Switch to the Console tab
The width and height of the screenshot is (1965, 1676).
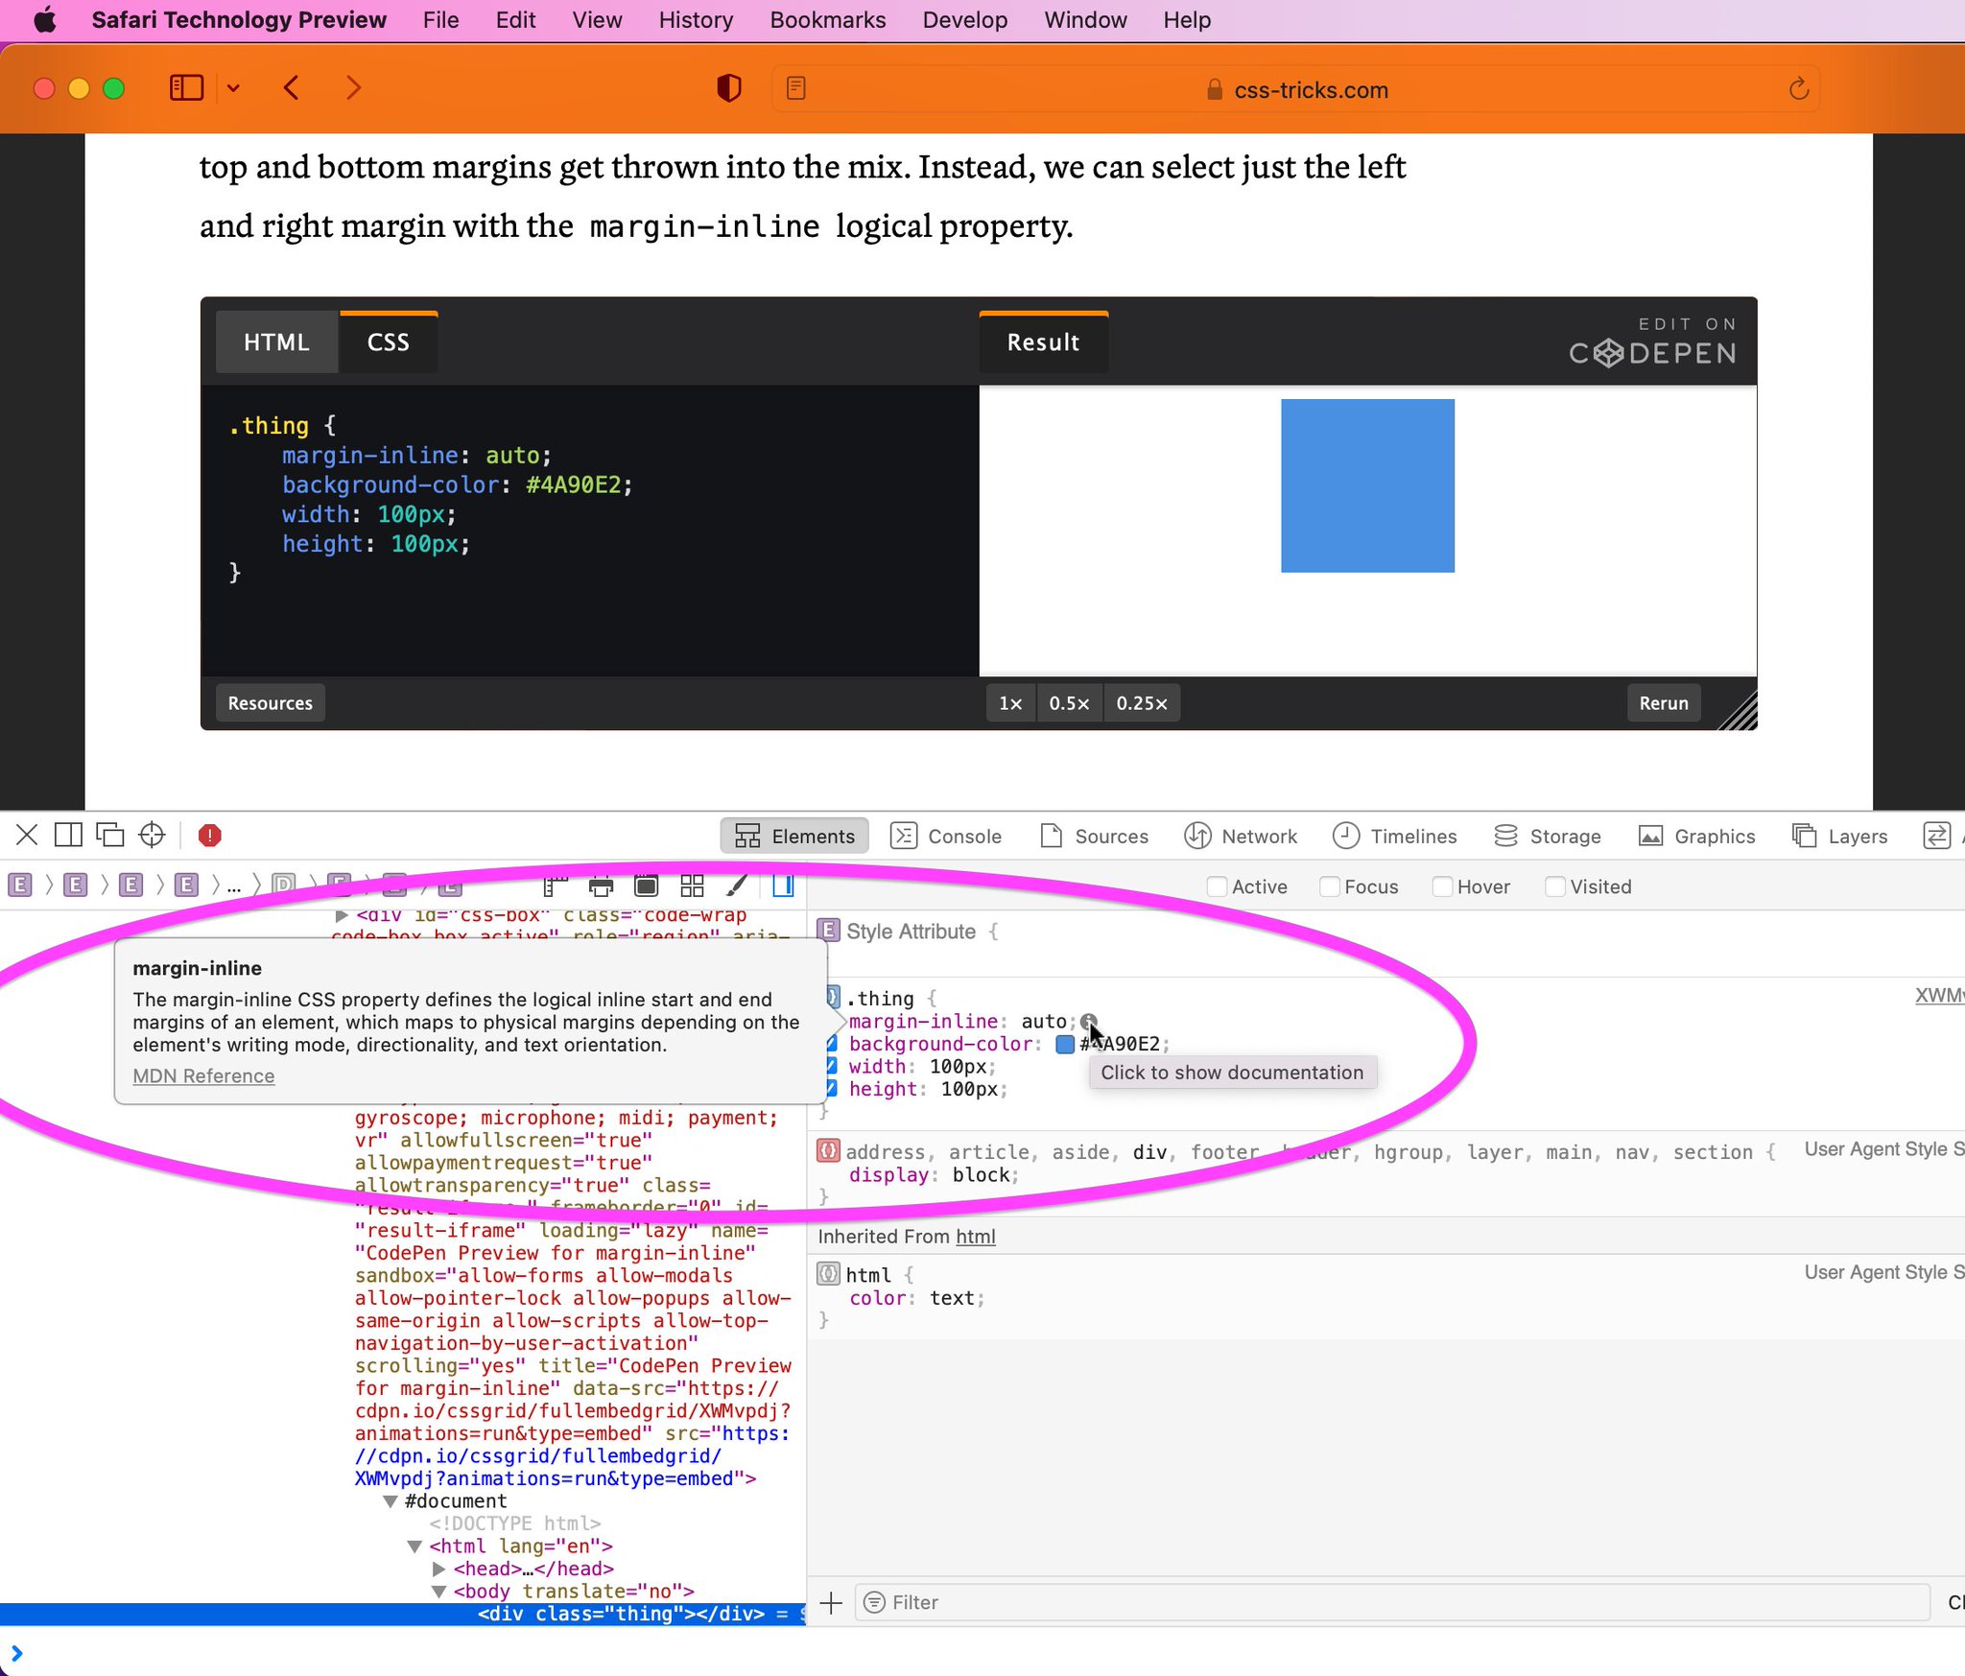tap(946, 836)
